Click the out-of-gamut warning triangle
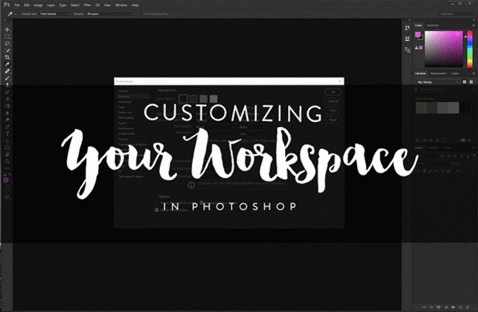This screenshot has width=478, height=312. click(x=416, y=48)
